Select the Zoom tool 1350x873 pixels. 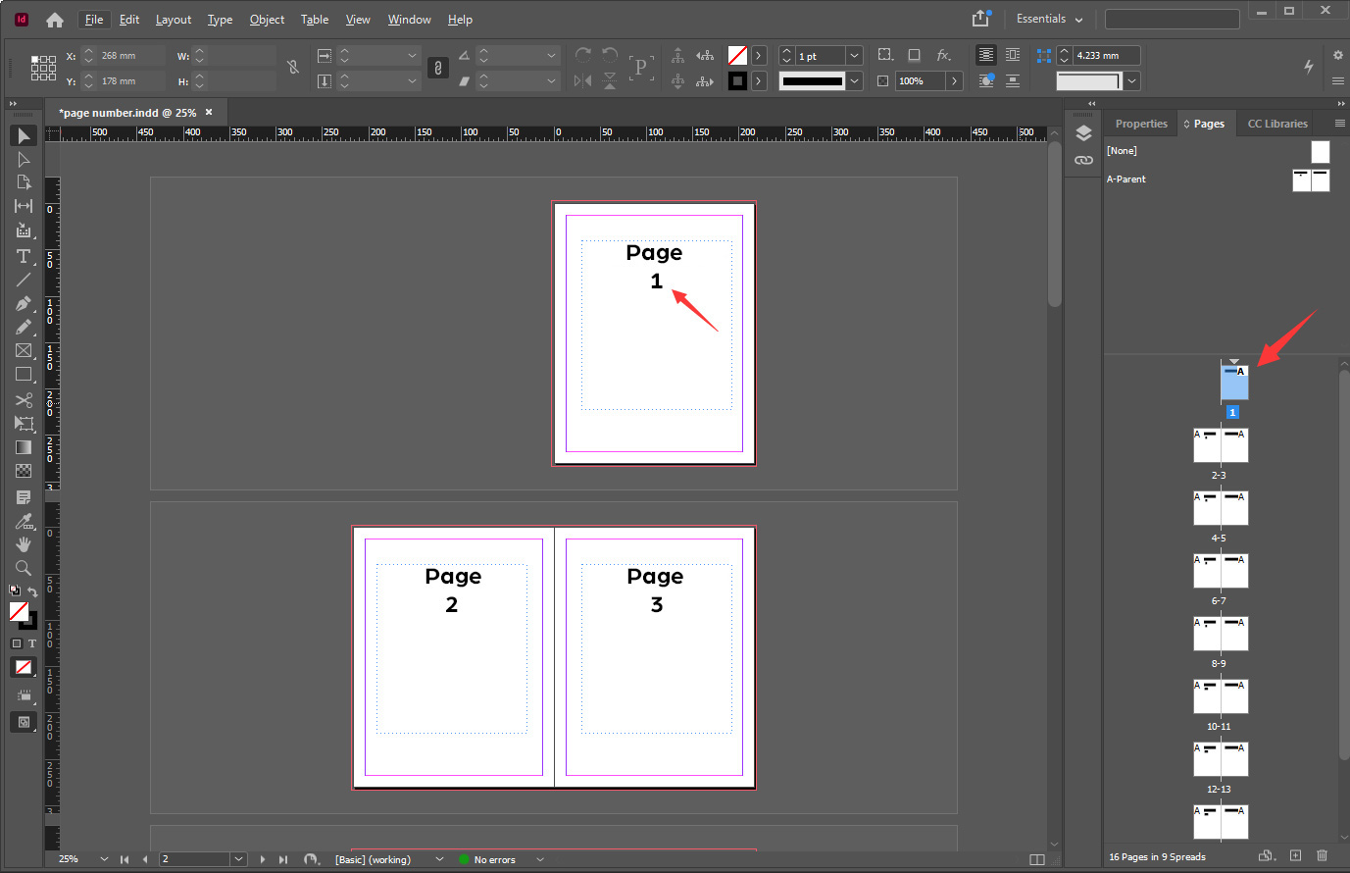point(24,568)
